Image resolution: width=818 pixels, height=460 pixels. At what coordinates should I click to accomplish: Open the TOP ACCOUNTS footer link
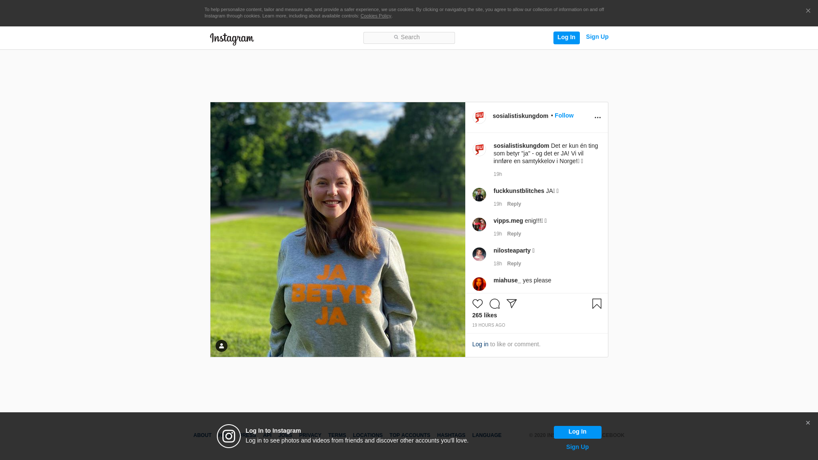pyautogui.click(x=410, y=436)
